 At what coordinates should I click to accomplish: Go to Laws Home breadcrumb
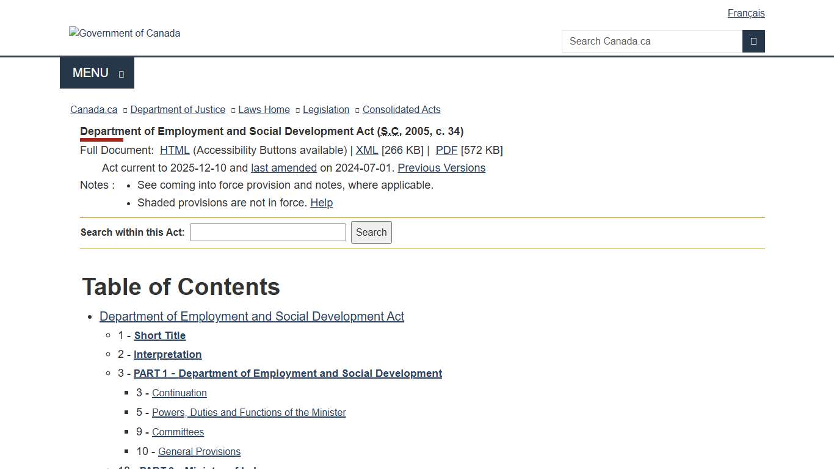(264, 109)
